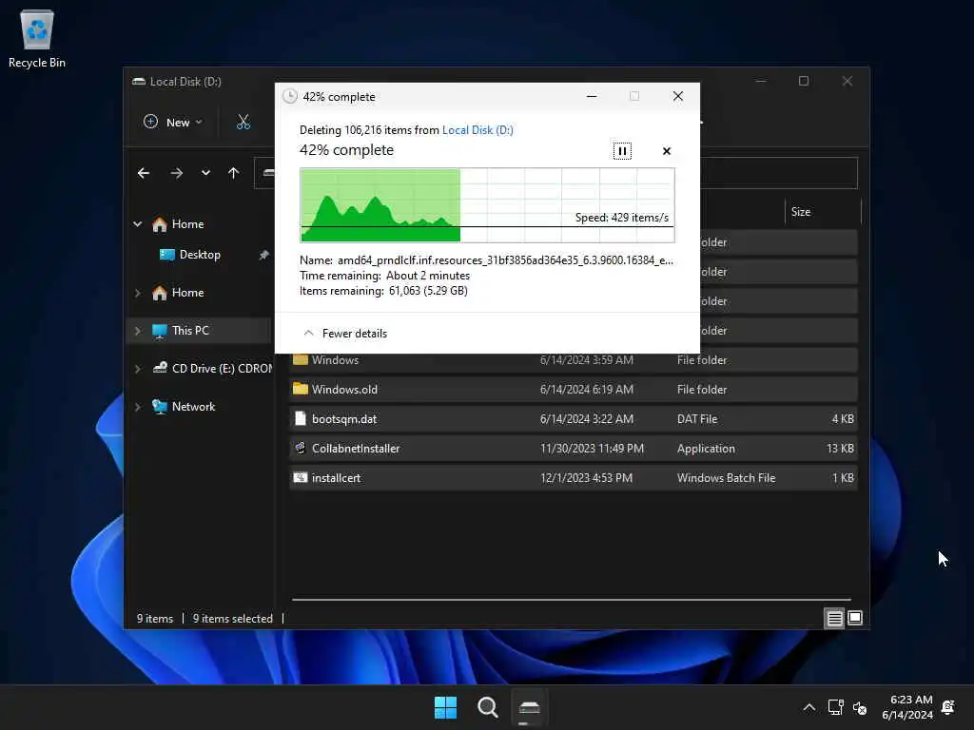Click the pin icon beside Desktop

tap(264, 255)
